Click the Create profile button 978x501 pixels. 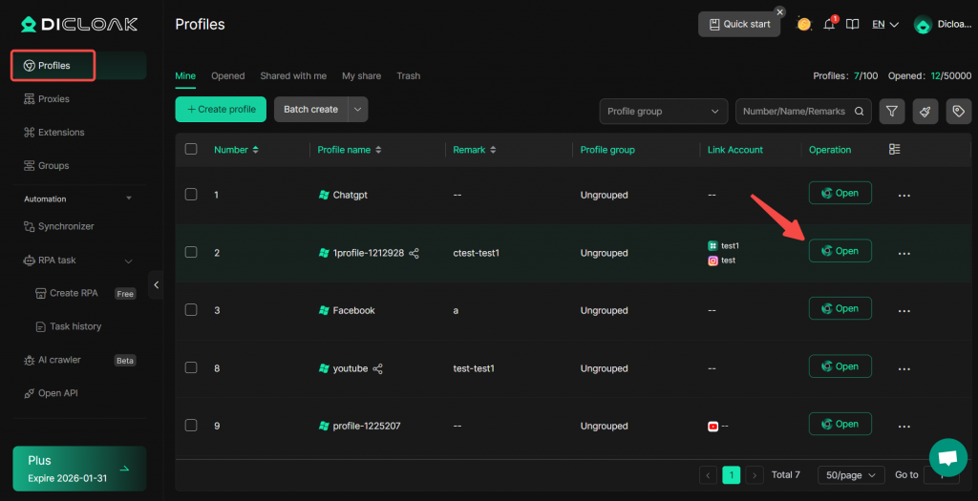[221, 110]
